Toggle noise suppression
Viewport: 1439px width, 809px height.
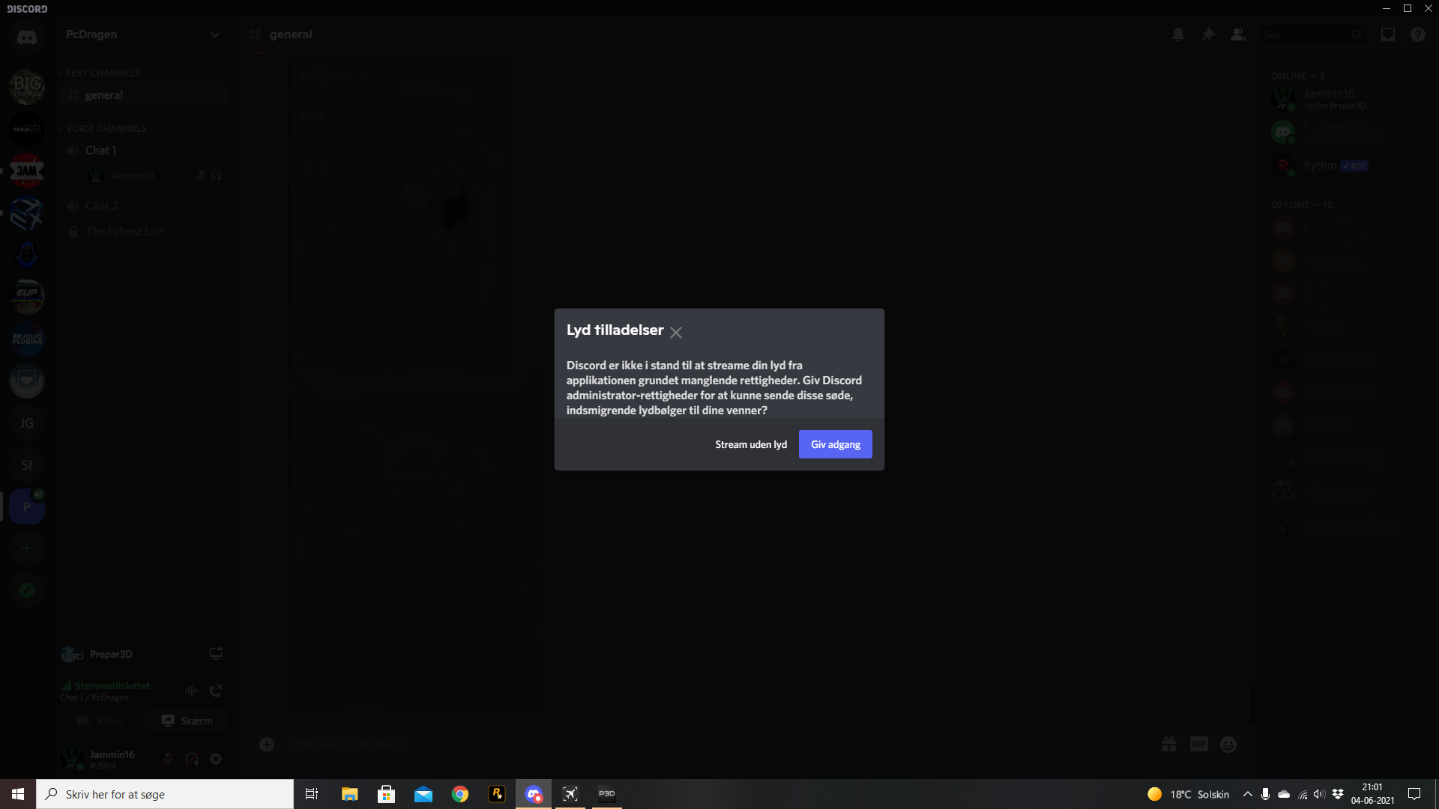192,691
